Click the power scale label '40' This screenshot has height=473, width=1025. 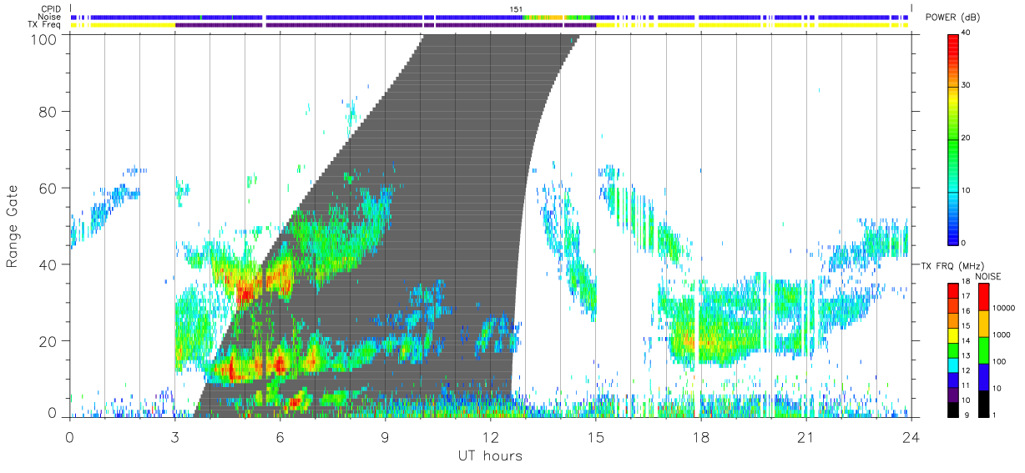967,33
